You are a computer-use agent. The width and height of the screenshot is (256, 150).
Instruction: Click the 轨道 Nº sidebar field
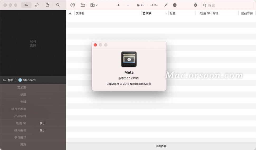pos(33,123)
